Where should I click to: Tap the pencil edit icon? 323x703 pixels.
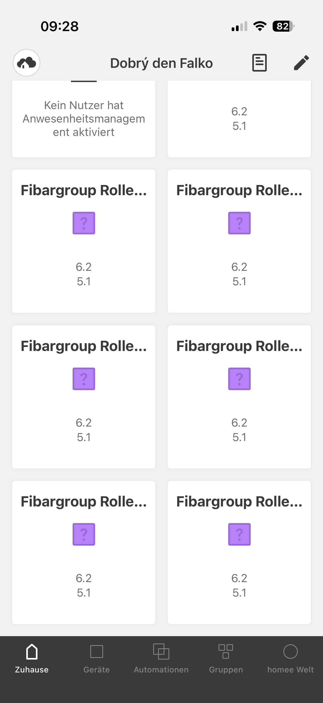point(301,63)
